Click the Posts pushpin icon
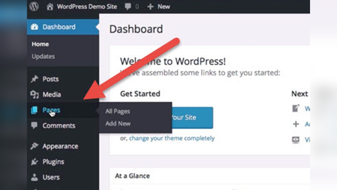 click(34, 79)
